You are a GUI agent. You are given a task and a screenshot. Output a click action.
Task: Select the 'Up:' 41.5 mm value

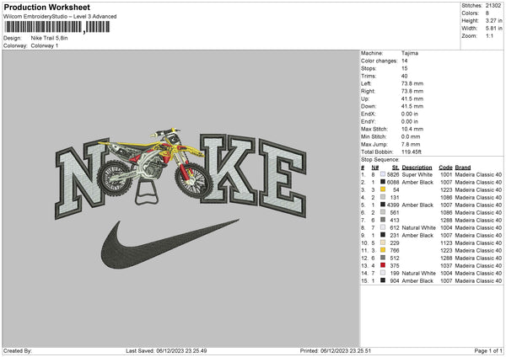coord(412,99)
